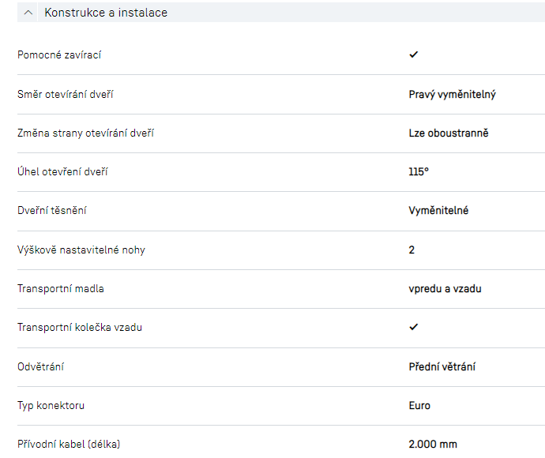Collapse the Konstrukce a instalace section chevron
The height and width of the screenshot is (458, 545).
point(28,13)
